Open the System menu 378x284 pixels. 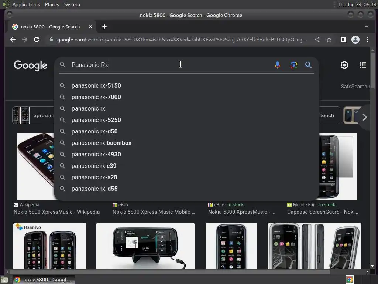tap(72, 4)
